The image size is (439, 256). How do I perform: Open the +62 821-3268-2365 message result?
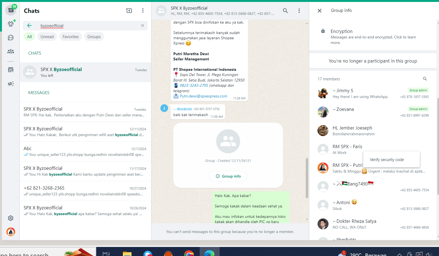point(85,191)
